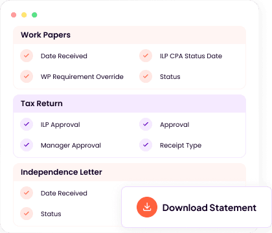The height and width of the screenshot is (233, 272).
Task: Toggle Status checkmark in Work Papers
Action: 146,76
